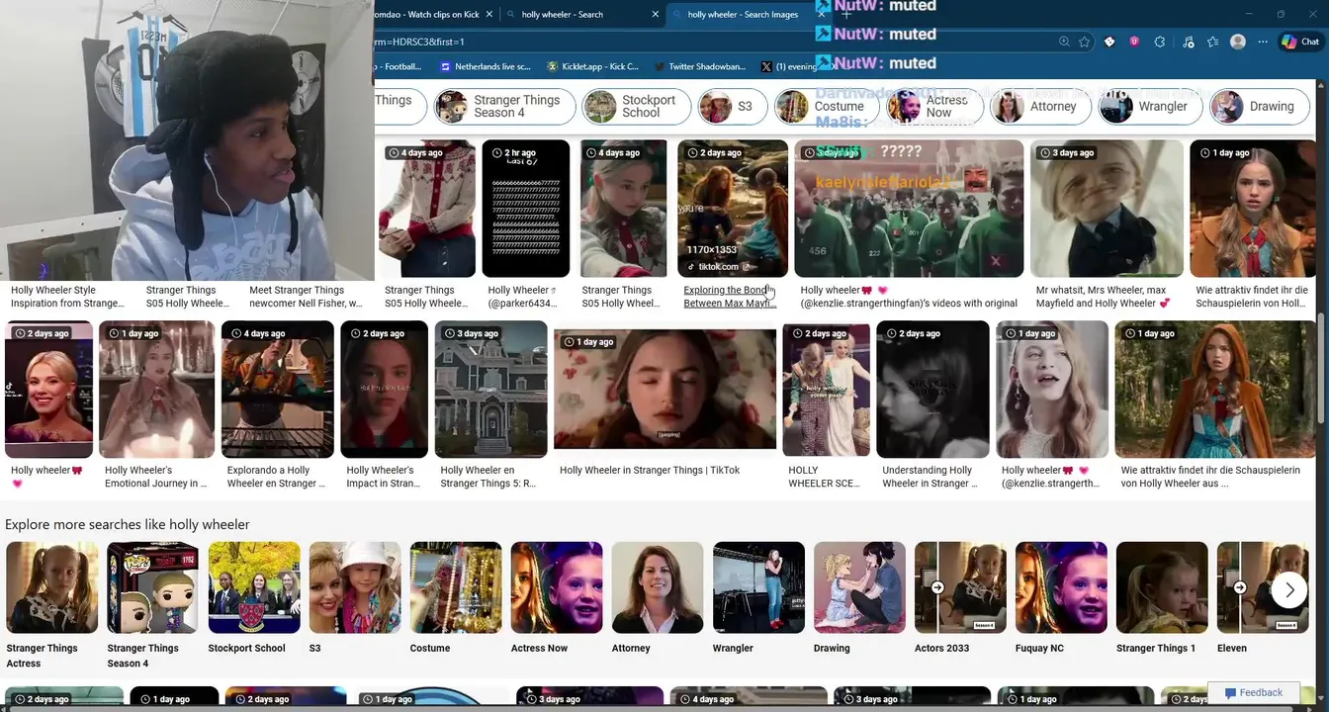
Task: Select the 'S3' filter chip
Action: (x=732, y=106)
